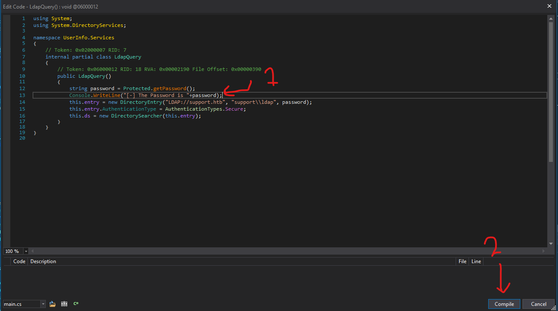This screenshot has width=558, height=311.
Task: Sort errors by the Code column header
Action: click(x=19, y=261)
